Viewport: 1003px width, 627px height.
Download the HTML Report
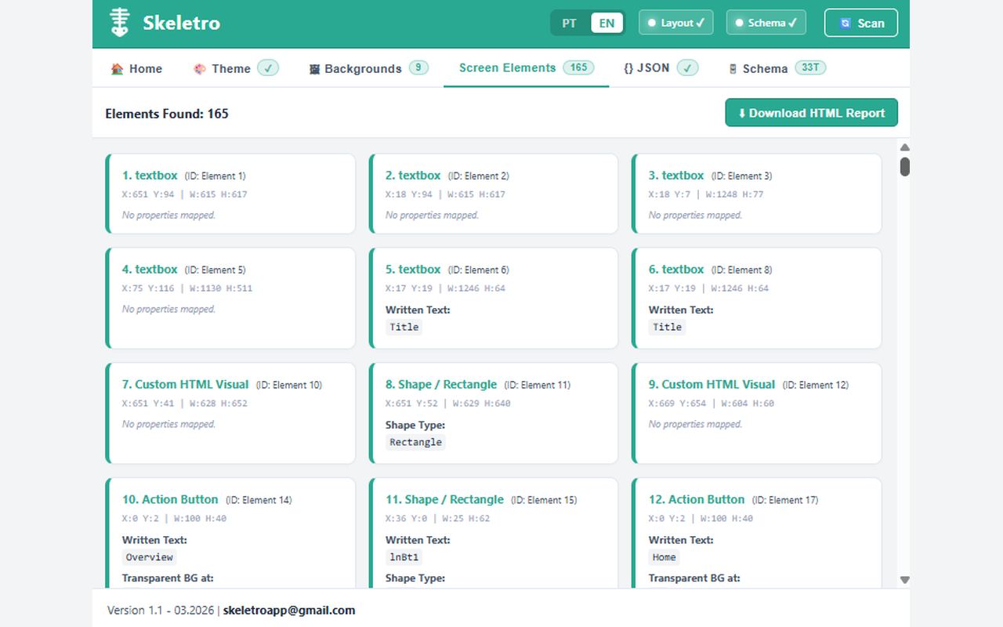point(811,113)
